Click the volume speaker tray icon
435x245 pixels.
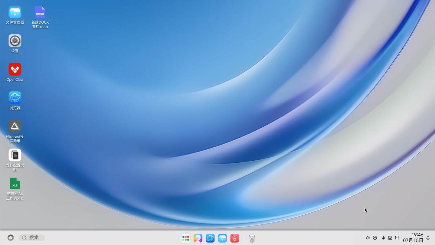(368, 238)
